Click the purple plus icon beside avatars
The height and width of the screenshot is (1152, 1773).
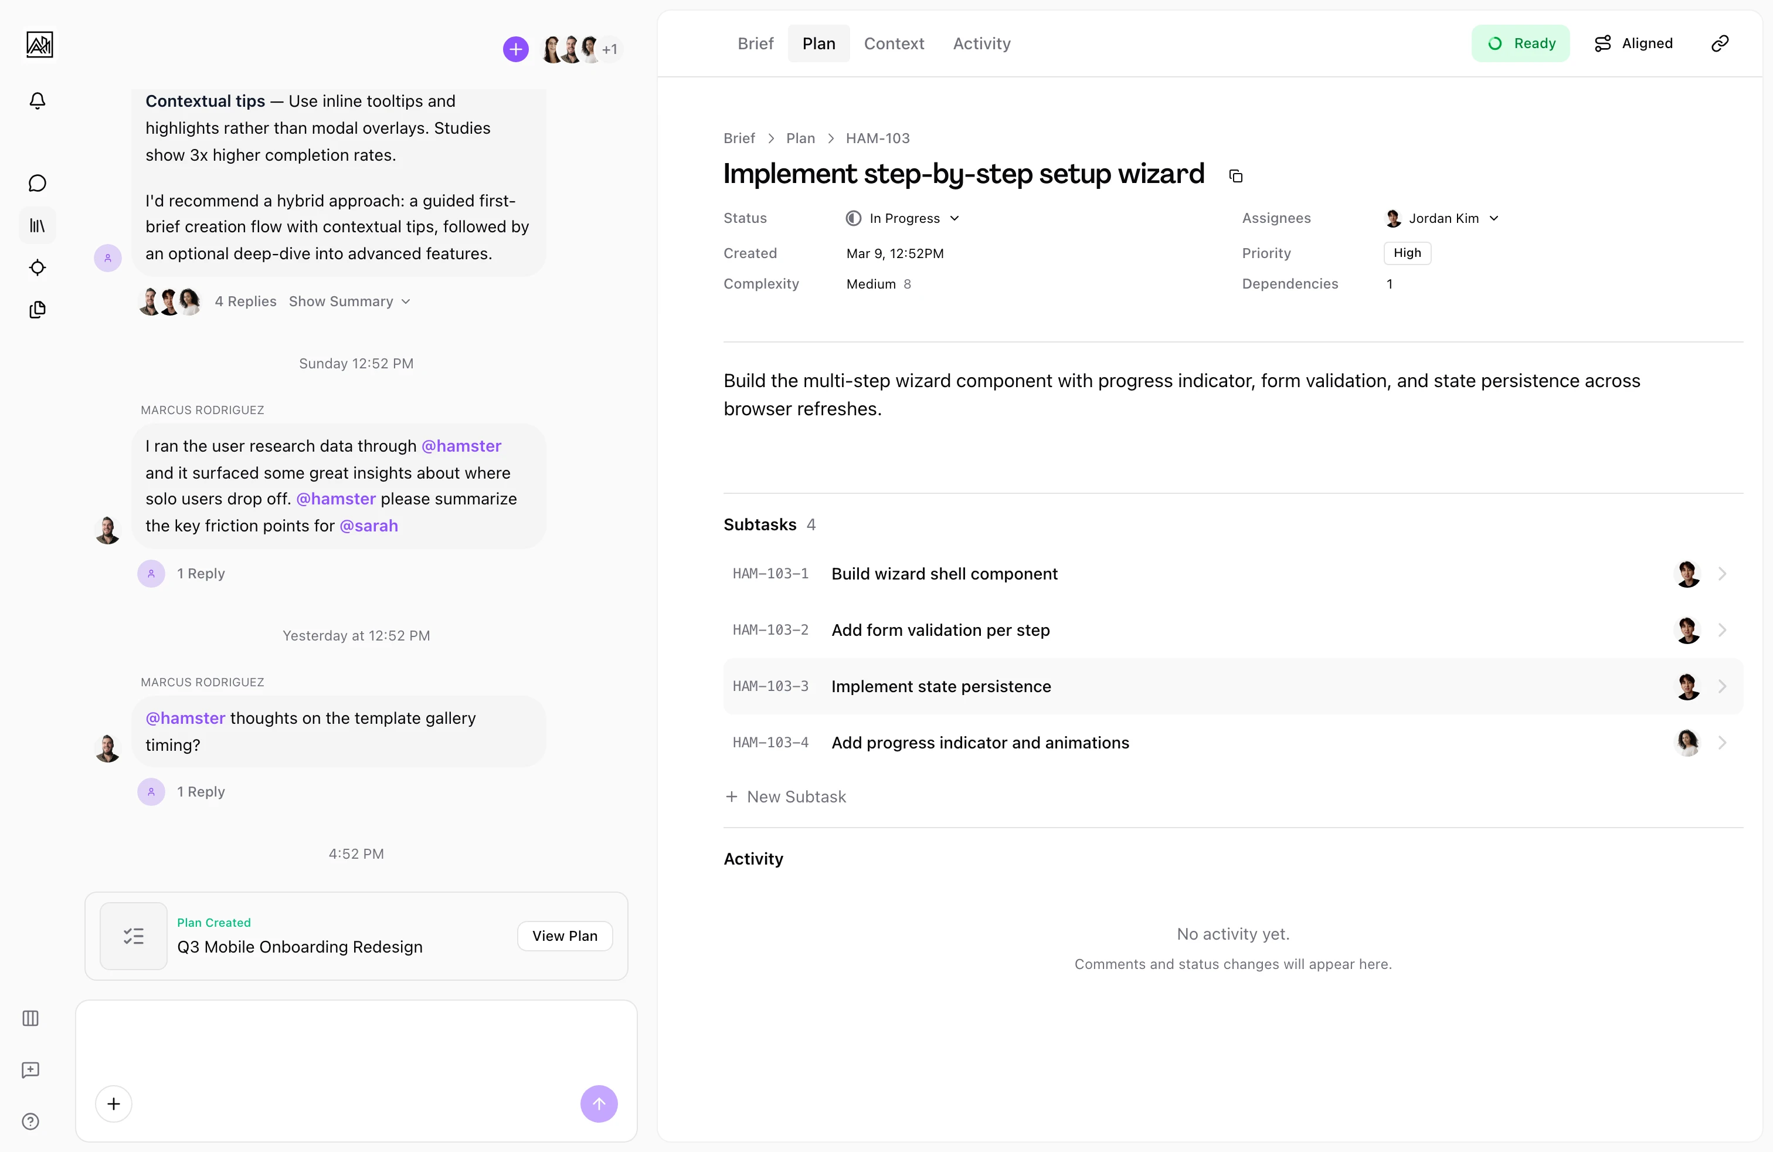coord(515,49)
